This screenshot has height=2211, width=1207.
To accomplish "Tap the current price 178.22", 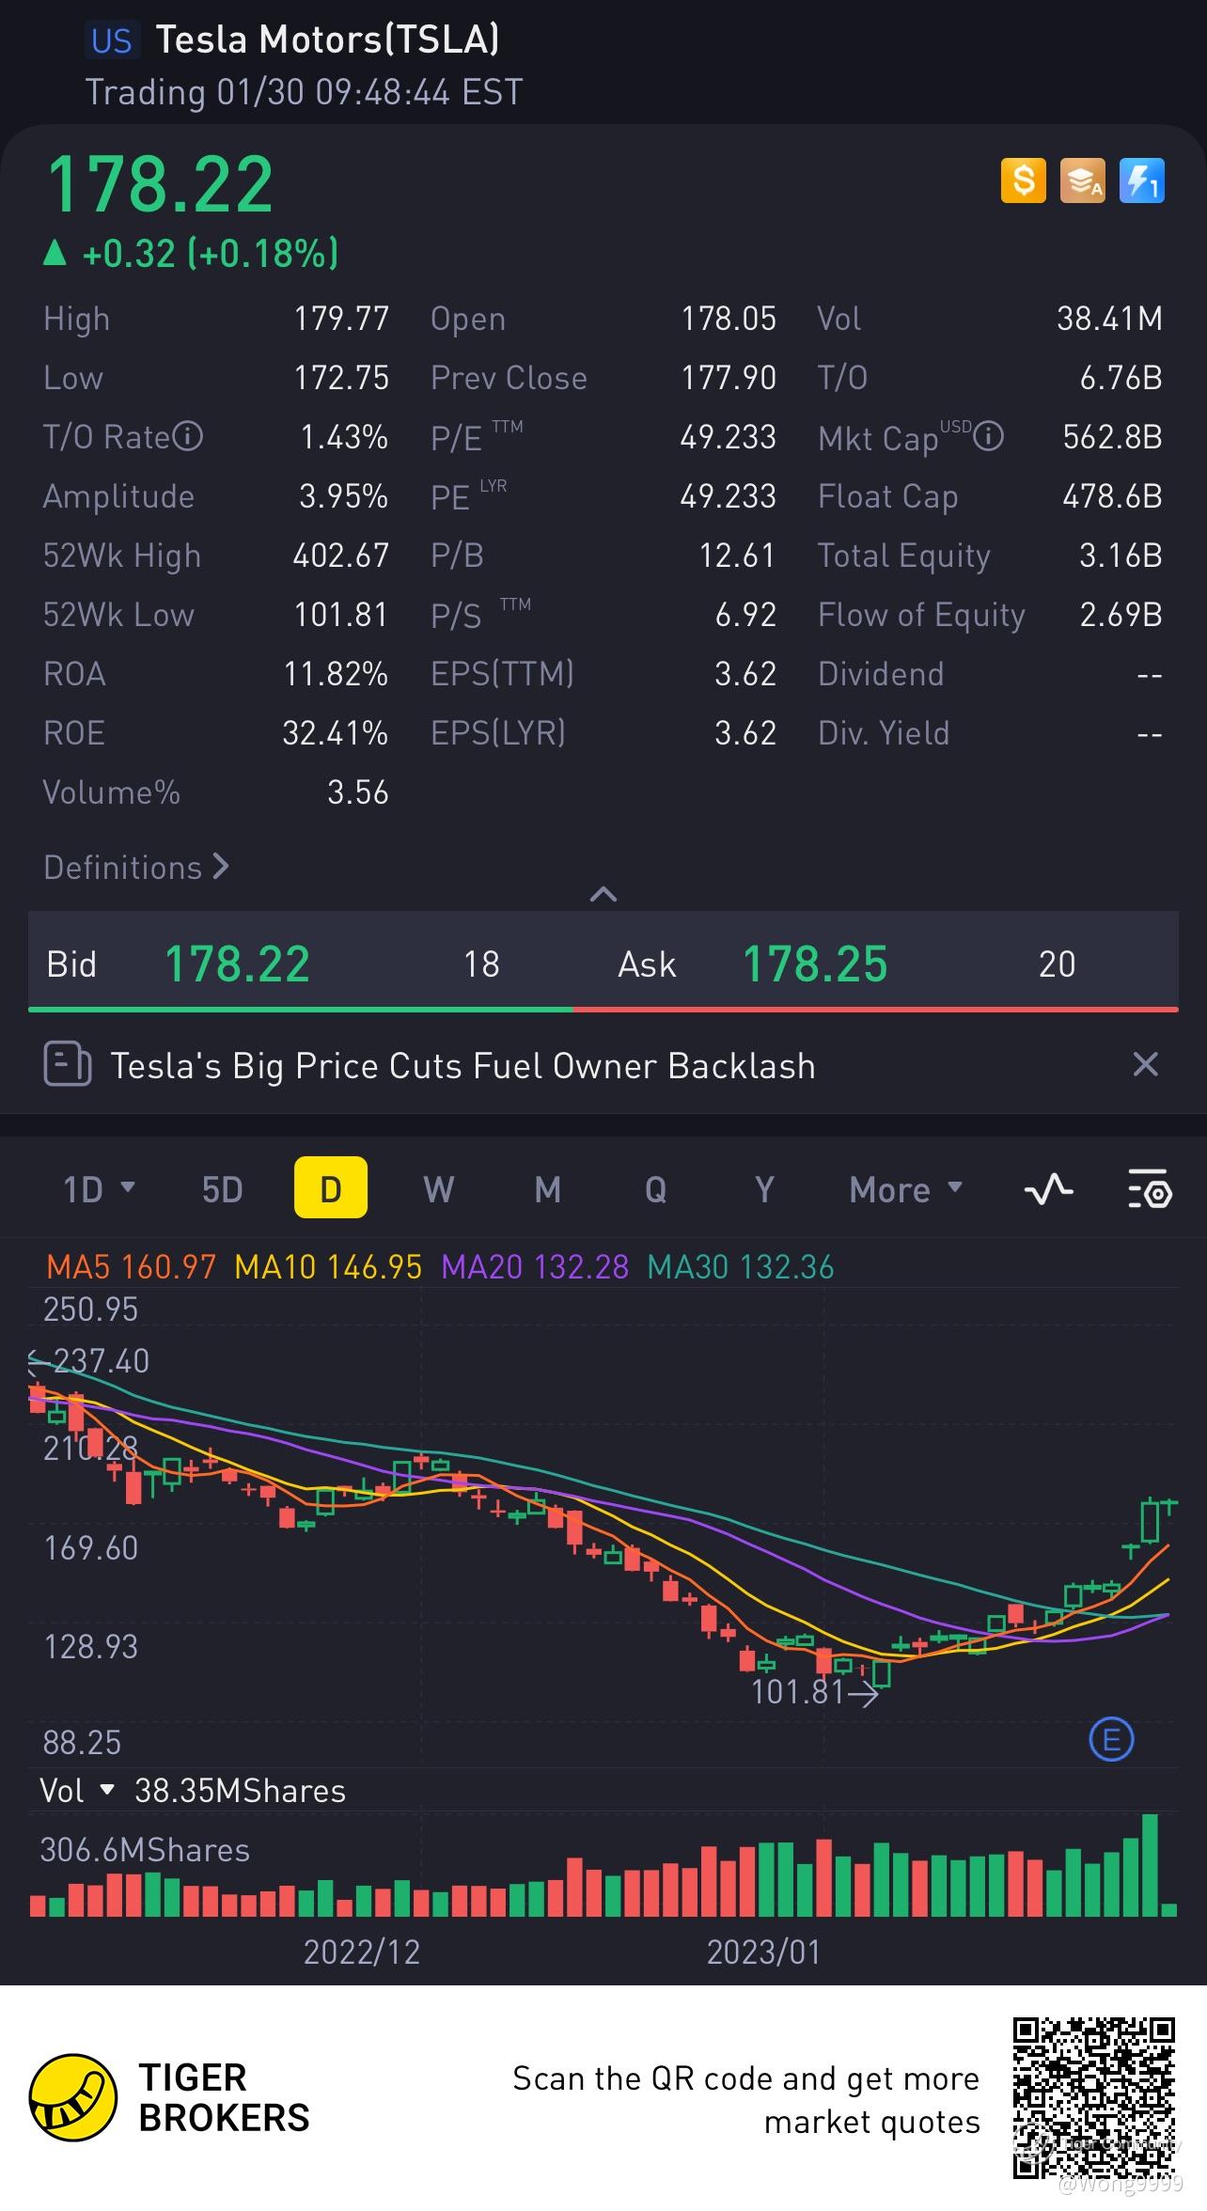I will pos(160,184).
